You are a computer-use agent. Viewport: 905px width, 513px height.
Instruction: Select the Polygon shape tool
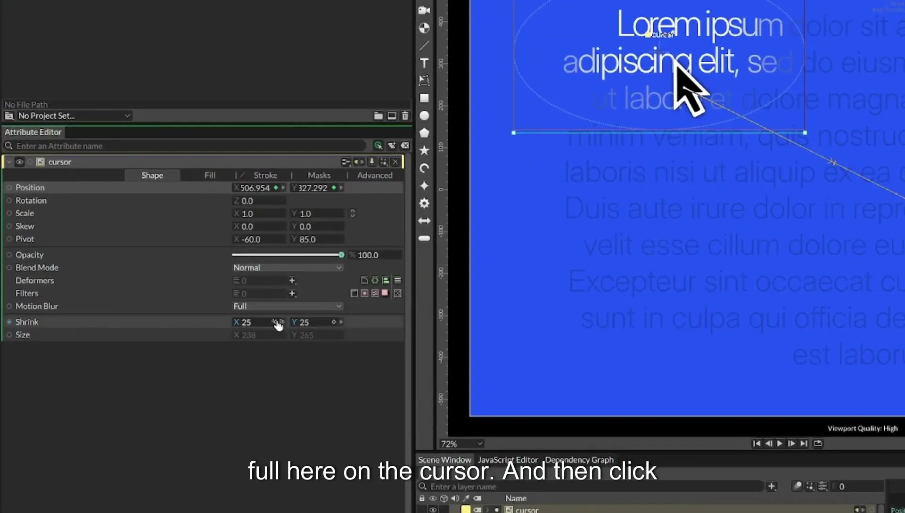click(x=424, y=133)
